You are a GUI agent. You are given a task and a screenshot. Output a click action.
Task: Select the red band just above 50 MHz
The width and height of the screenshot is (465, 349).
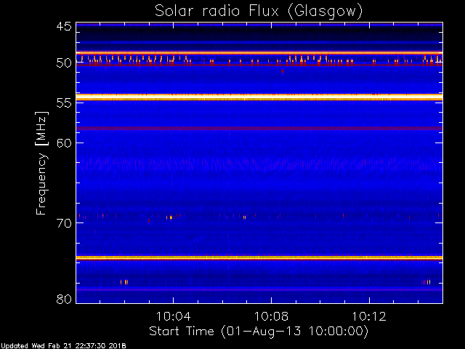tap(259, 53)
